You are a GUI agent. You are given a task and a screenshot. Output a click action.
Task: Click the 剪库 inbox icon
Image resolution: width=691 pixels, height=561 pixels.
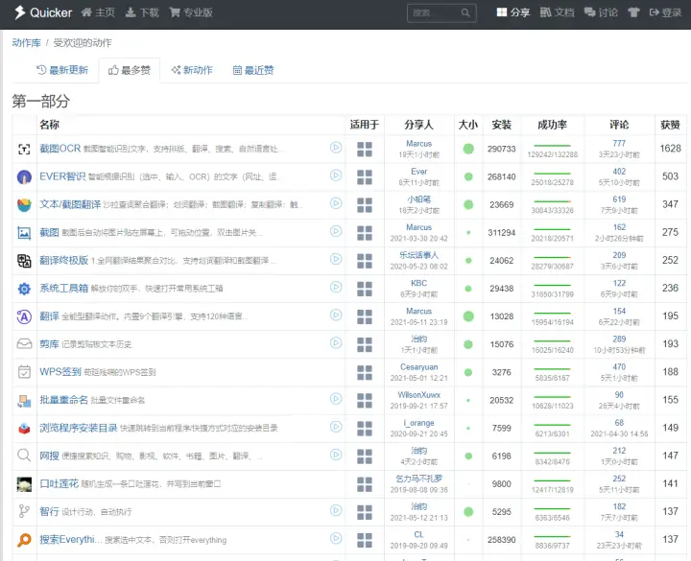click(x=24, y=344)
